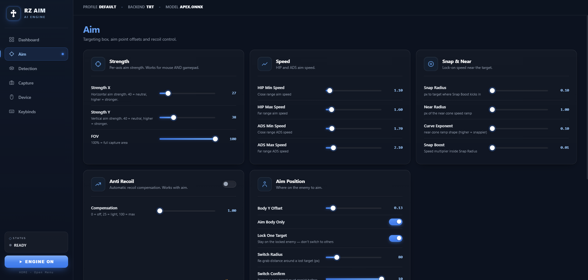Click the Body Y Offset value 0.13

(x=398, y=208)
